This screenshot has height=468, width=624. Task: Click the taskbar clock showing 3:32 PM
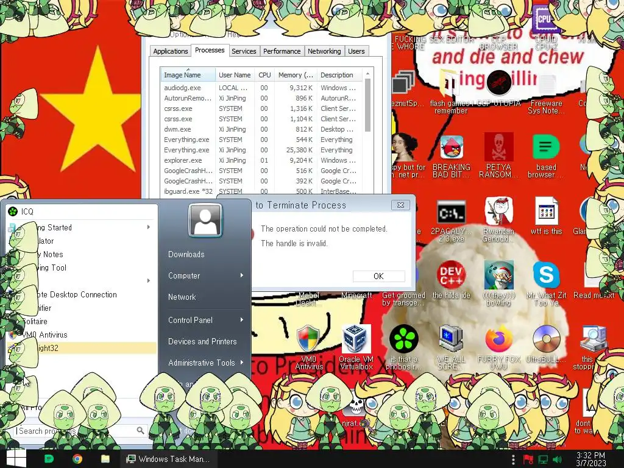tap(590, 459)
